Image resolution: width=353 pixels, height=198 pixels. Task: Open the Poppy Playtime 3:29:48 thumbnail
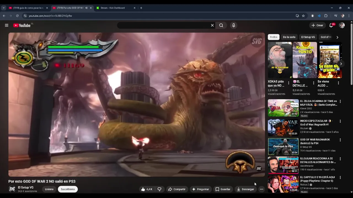coord(283,184)
